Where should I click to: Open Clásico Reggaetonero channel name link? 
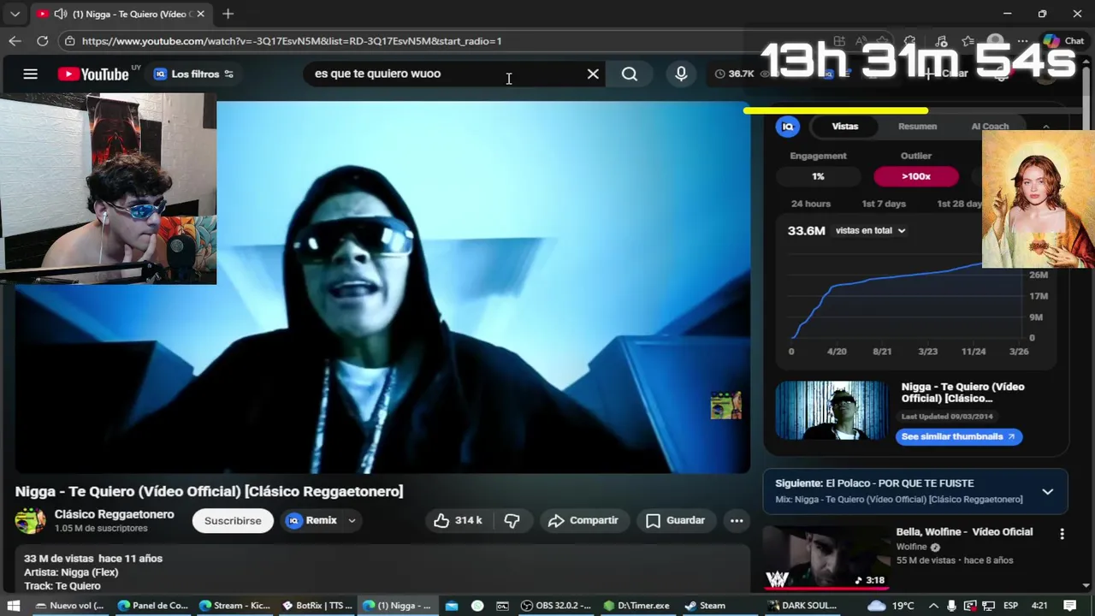click(x=114, y=514)
